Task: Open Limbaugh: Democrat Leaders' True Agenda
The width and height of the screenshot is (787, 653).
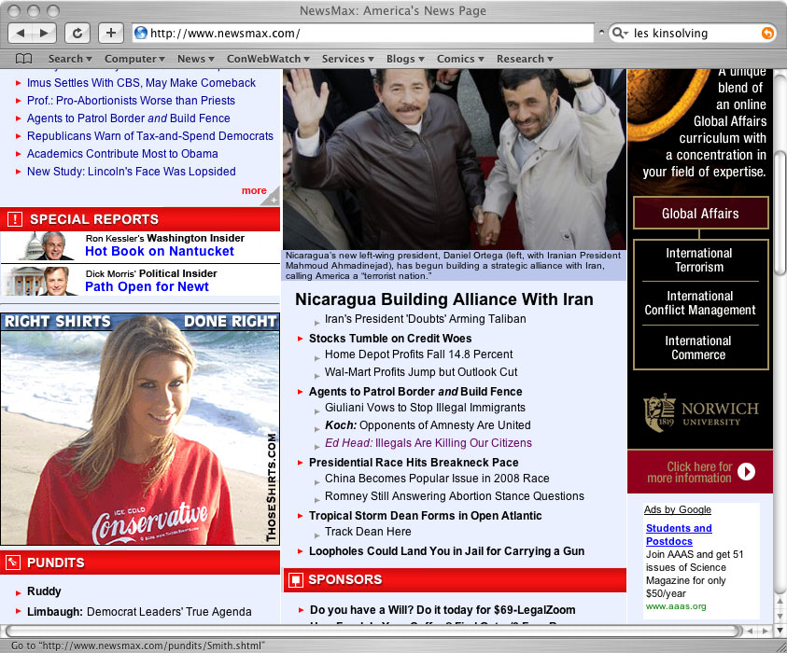Action: [139, 612]
